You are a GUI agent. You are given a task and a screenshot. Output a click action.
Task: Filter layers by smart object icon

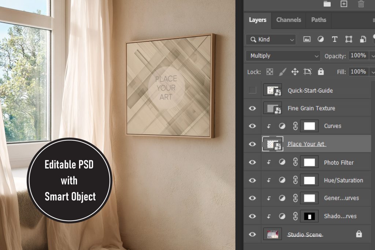click(x=363, y=39)
